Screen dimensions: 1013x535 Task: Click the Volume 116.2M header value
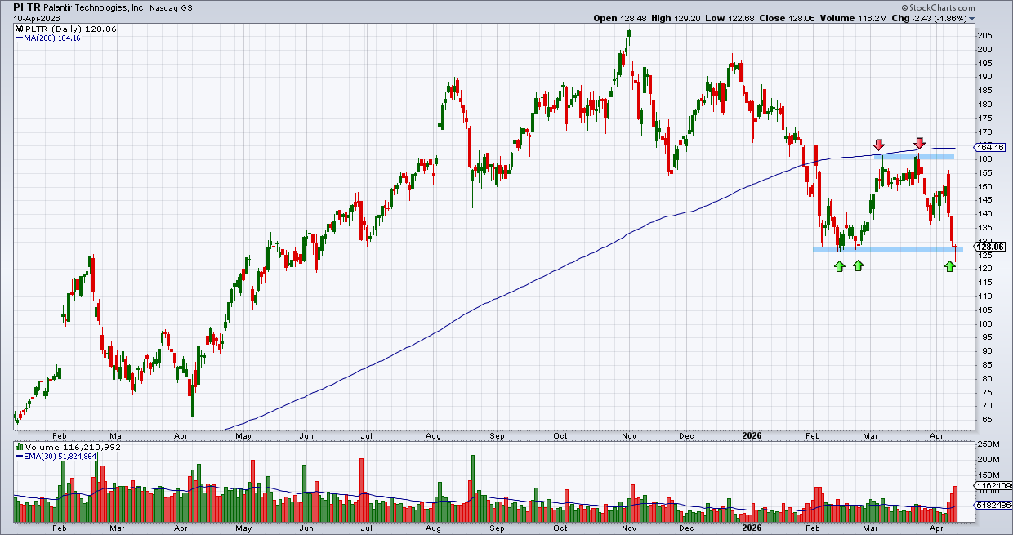872,18
